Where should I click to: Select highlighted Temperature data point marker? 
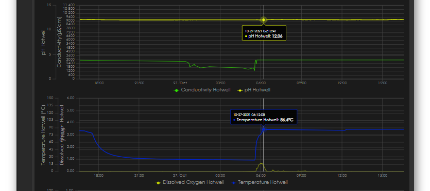pyautogui.click(x=264, y=129)
